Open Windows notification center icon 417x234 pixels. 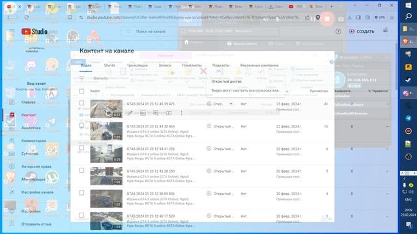(x=409, y=225)
